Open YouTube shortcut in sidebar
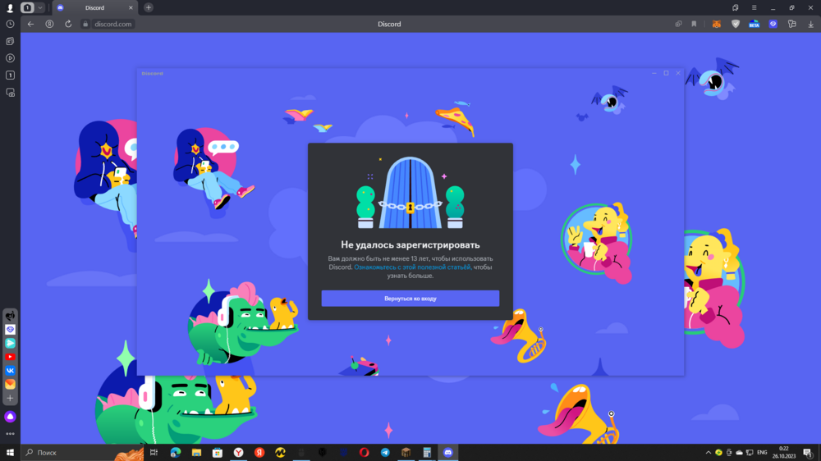 (x=10, y=357)
